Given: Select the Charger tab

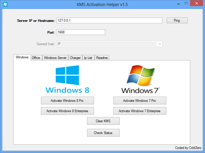Looking at the screenshot, I should (75, 58).
